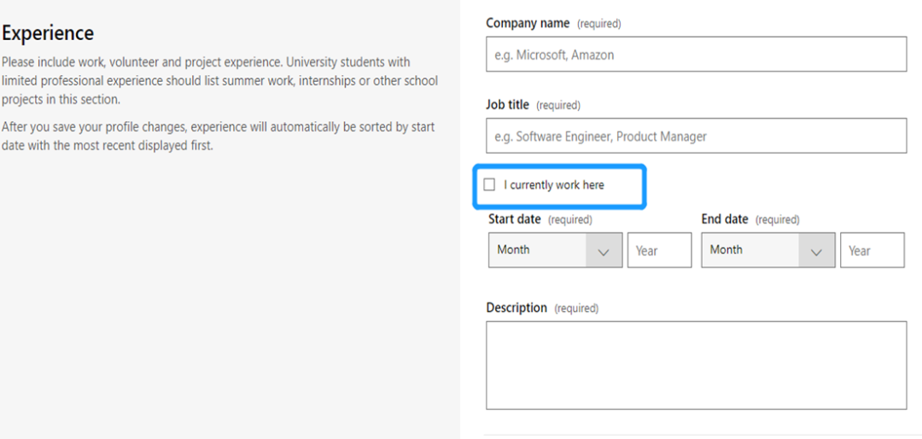Image resolution: width=922 pixels, height=439 pixels.
Task: Click the End date Year field
Action: point(872,251)
